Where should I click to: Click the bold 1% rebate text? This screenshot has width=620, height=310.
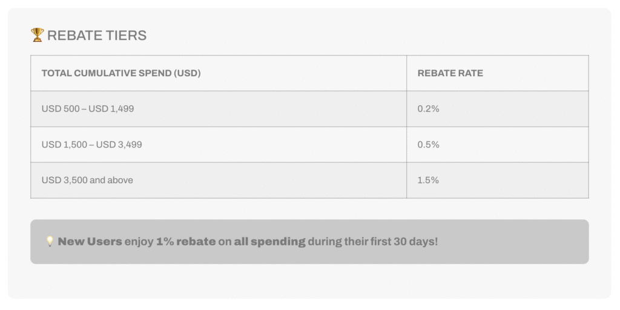(x=186, y=242)
